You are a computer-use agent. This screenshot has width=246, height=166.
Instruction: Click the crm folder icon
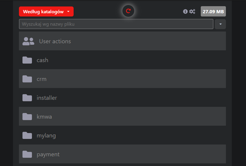[x=27, y=79]
